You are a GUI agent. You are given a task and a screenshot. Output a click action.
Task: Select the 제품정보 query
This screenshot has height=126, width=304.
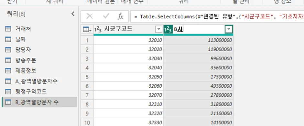(x=39, y=71)
